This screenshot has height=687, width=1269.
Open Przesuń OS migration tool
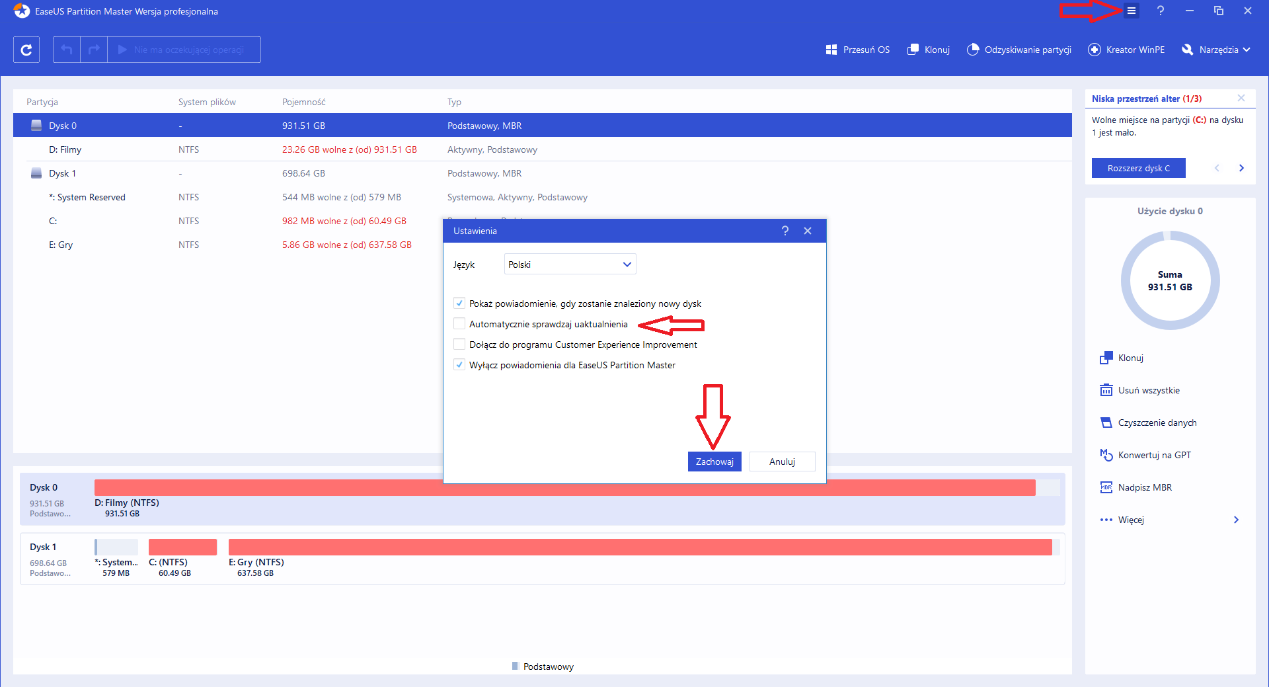858,50
